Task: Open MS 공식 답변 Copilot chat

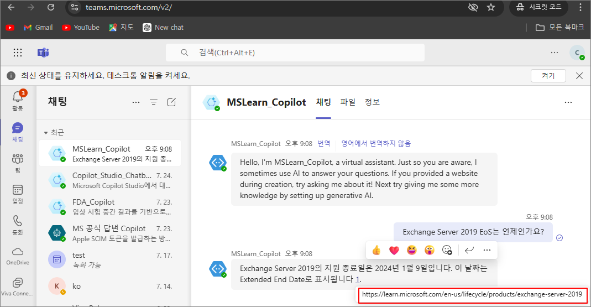Action: tap(110, 233)
